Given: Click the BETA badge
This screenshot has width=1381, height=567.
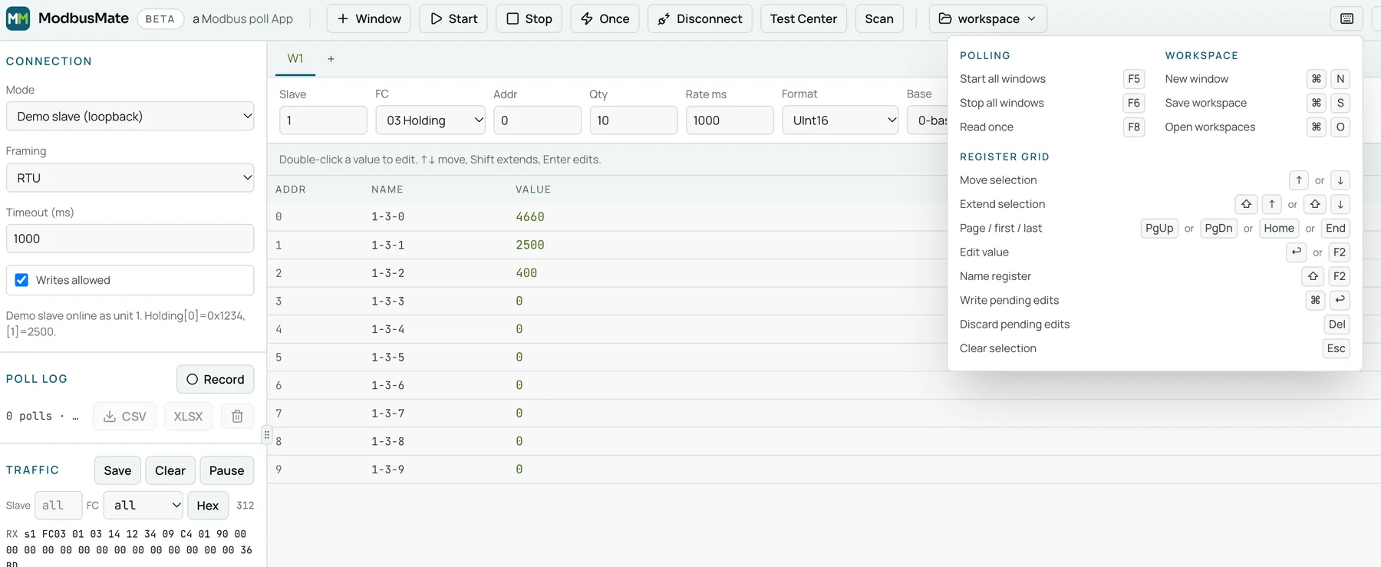Looking at the screenshot, I should pos(160,18).
